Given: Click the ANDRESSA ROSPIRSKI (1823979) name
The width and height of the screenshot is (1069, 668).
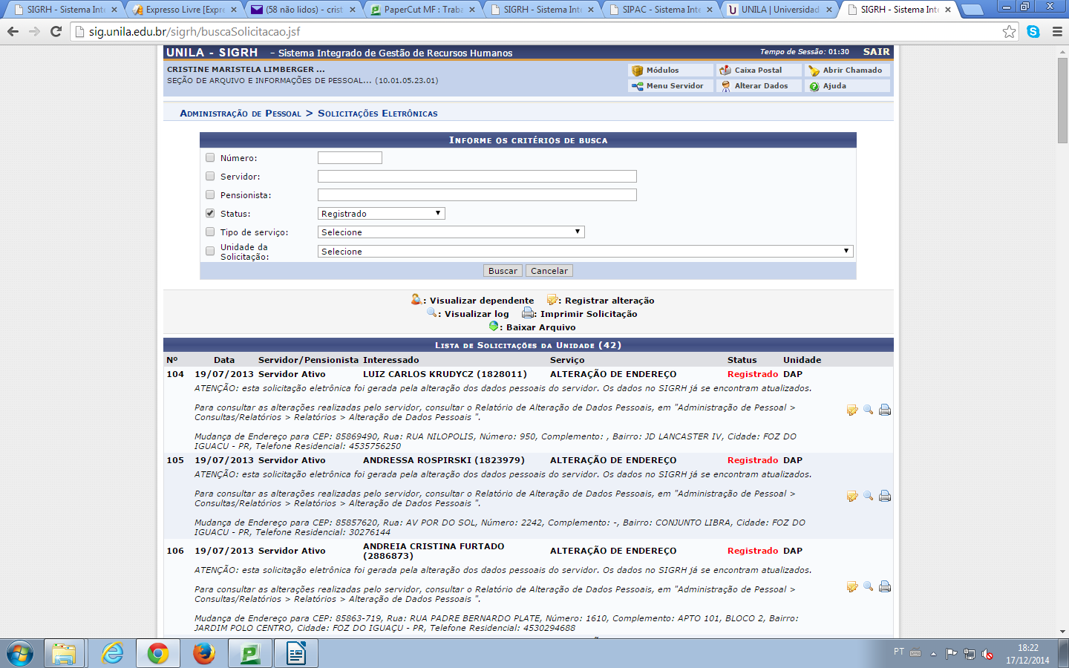Looking at the screenshot, I should (x=444, y=460).
